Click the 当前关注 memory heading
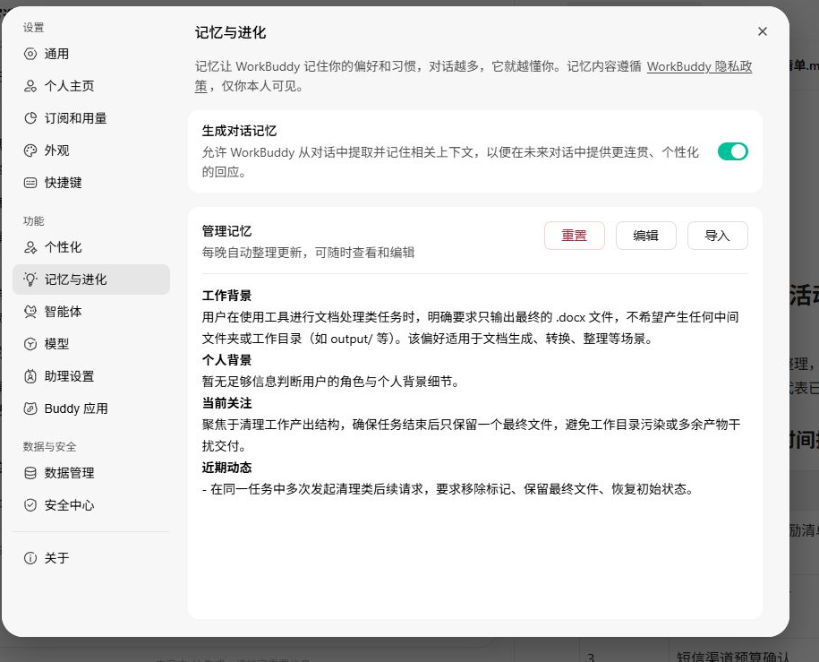This screenshot has height=662, width=819. pyautogui.click(x=226, y=403)
